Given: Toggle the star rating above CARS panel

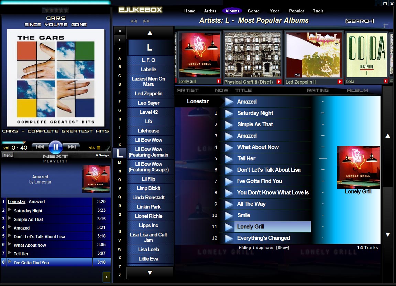Looking at the screenshot, I should 55,10.
